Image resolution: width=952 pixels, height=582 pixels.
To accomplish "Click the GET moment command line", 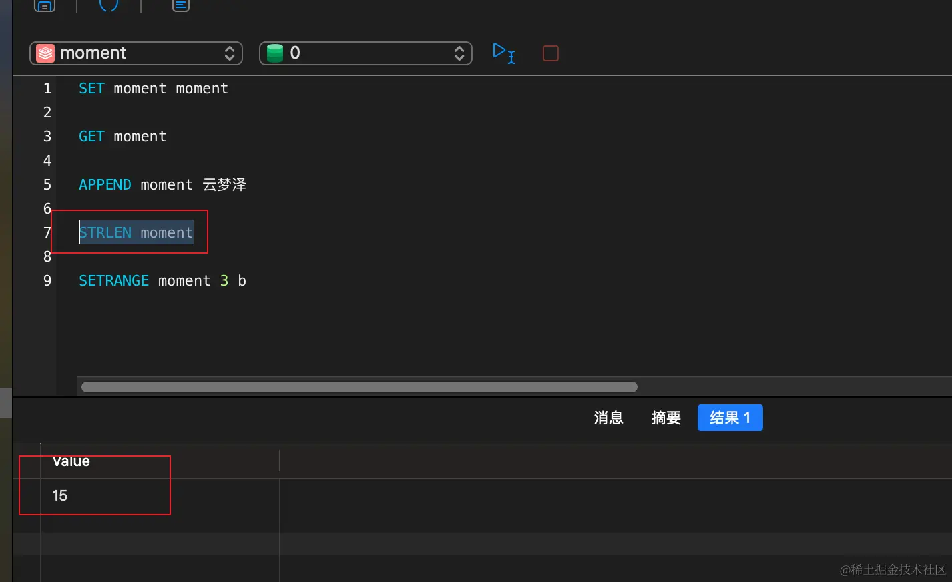I will click(x=123, y=137).
